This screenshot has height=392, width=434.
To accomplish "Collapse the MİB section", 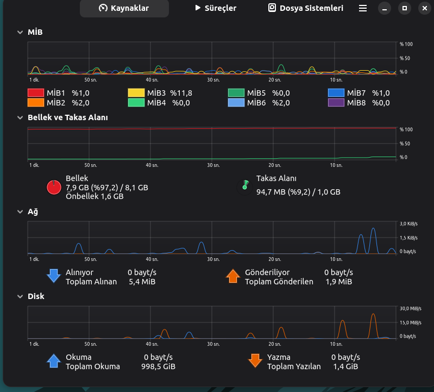I will click(20, 32).
